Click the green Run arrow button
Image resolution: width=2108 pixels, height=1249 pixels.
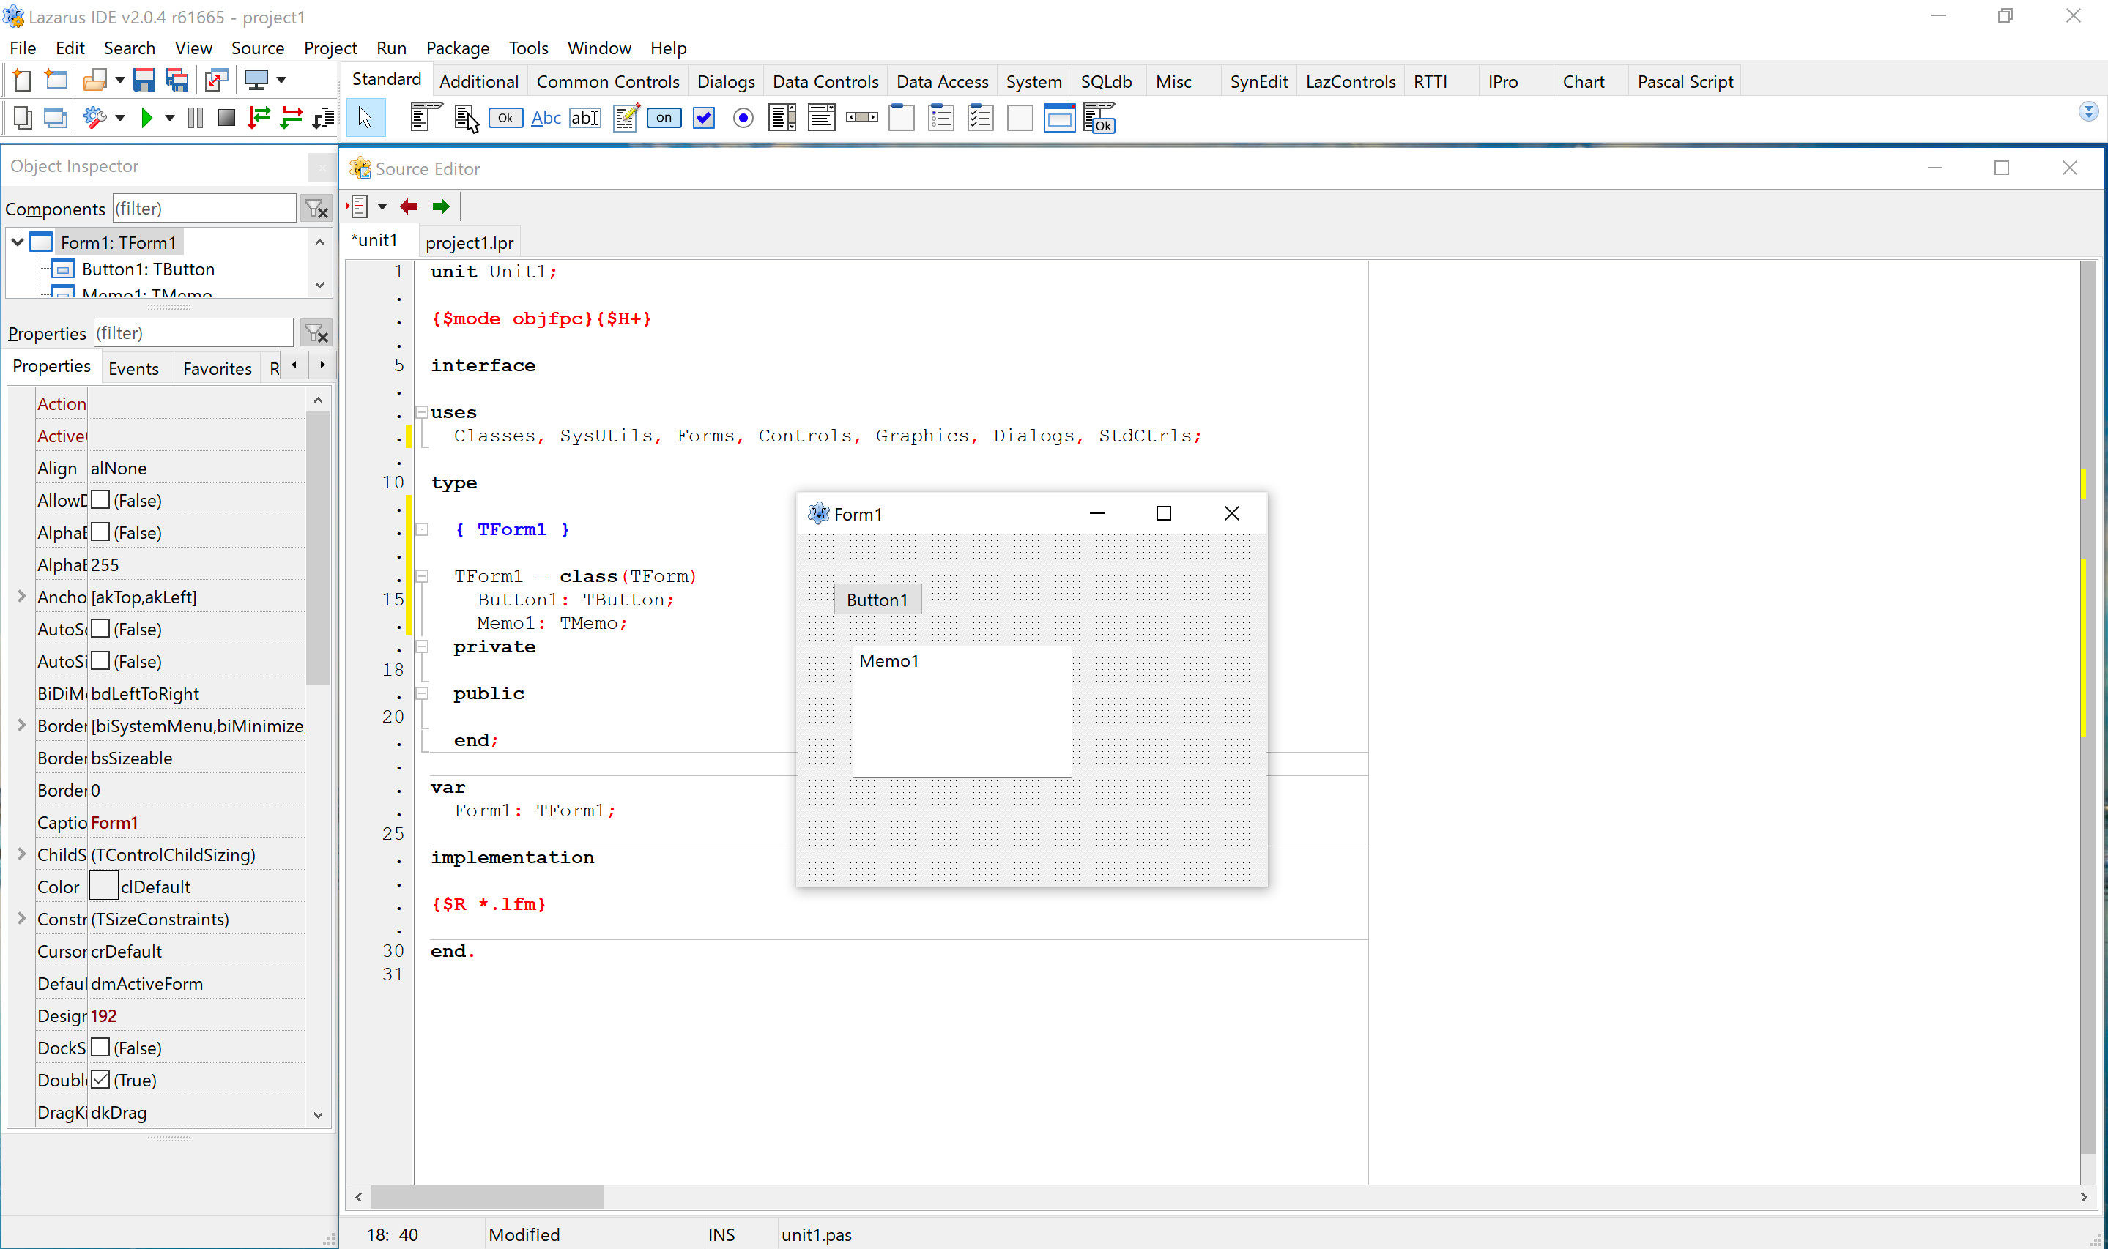tap(146, 118)
